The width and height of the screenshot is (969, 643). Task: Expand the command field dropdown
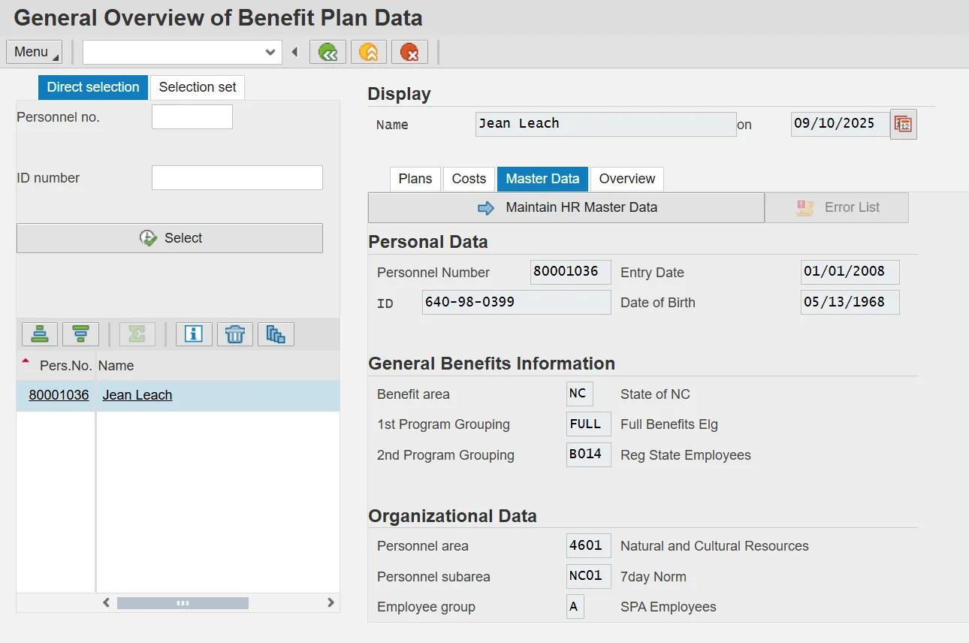270,52
